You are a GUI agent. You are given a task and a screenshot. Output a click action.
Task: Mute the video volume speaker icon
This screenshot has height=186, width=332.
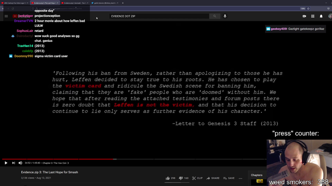(20, 163)
